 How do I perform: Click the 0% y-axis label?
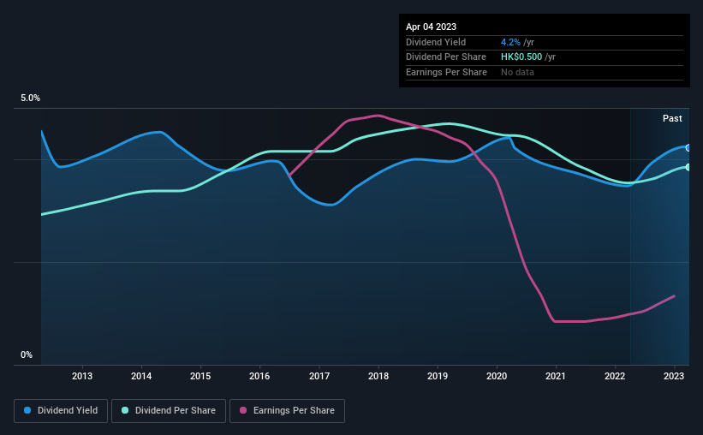coord(27,355)
